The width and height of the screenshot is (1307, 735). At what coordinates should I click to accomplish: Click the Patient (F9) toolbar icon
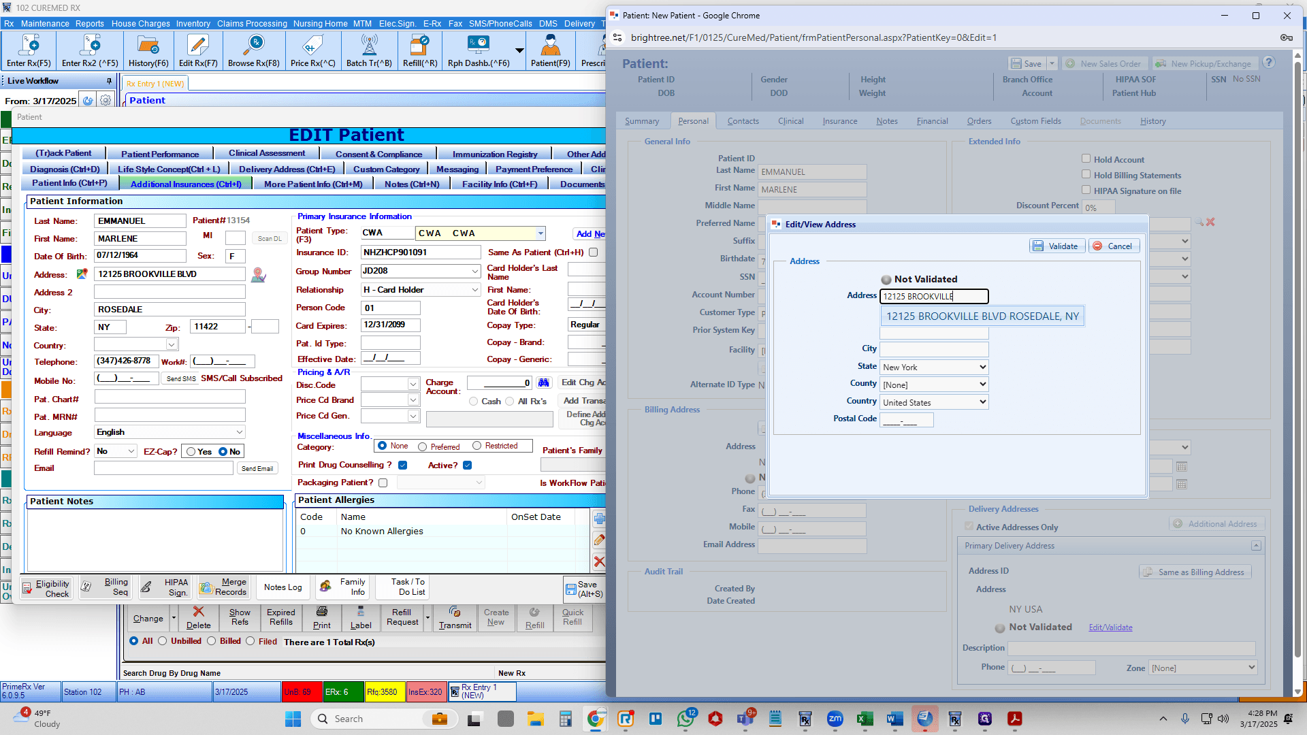[x=550, y=51]
